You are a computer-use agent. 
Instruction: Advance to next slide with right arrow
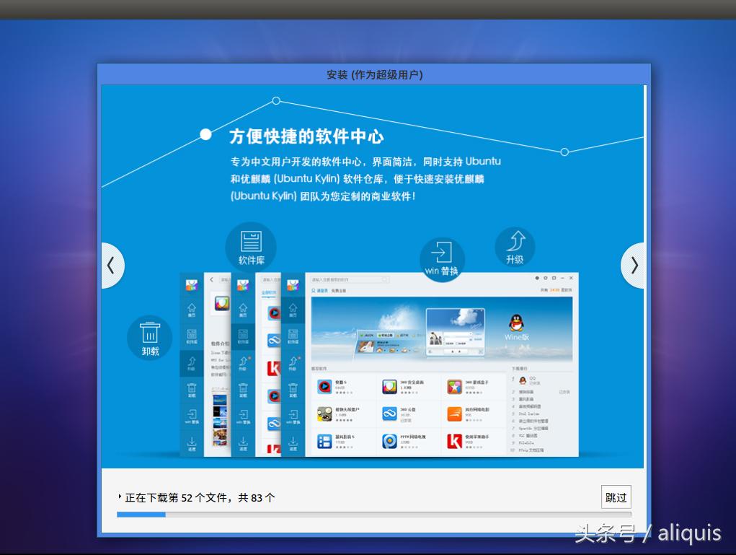633,266
